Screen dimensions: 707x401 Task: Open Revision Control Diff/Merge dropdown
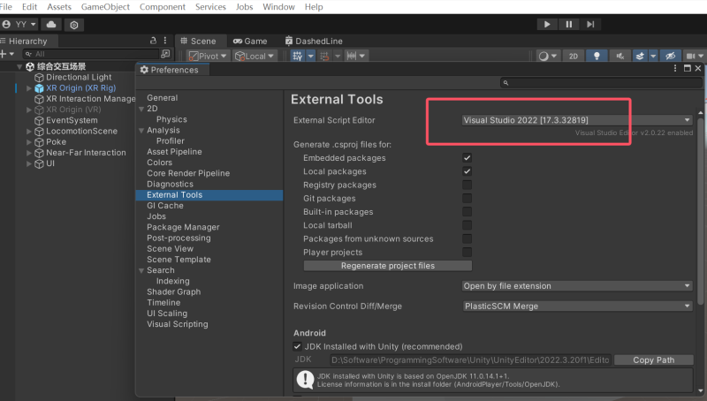point(576,306)
